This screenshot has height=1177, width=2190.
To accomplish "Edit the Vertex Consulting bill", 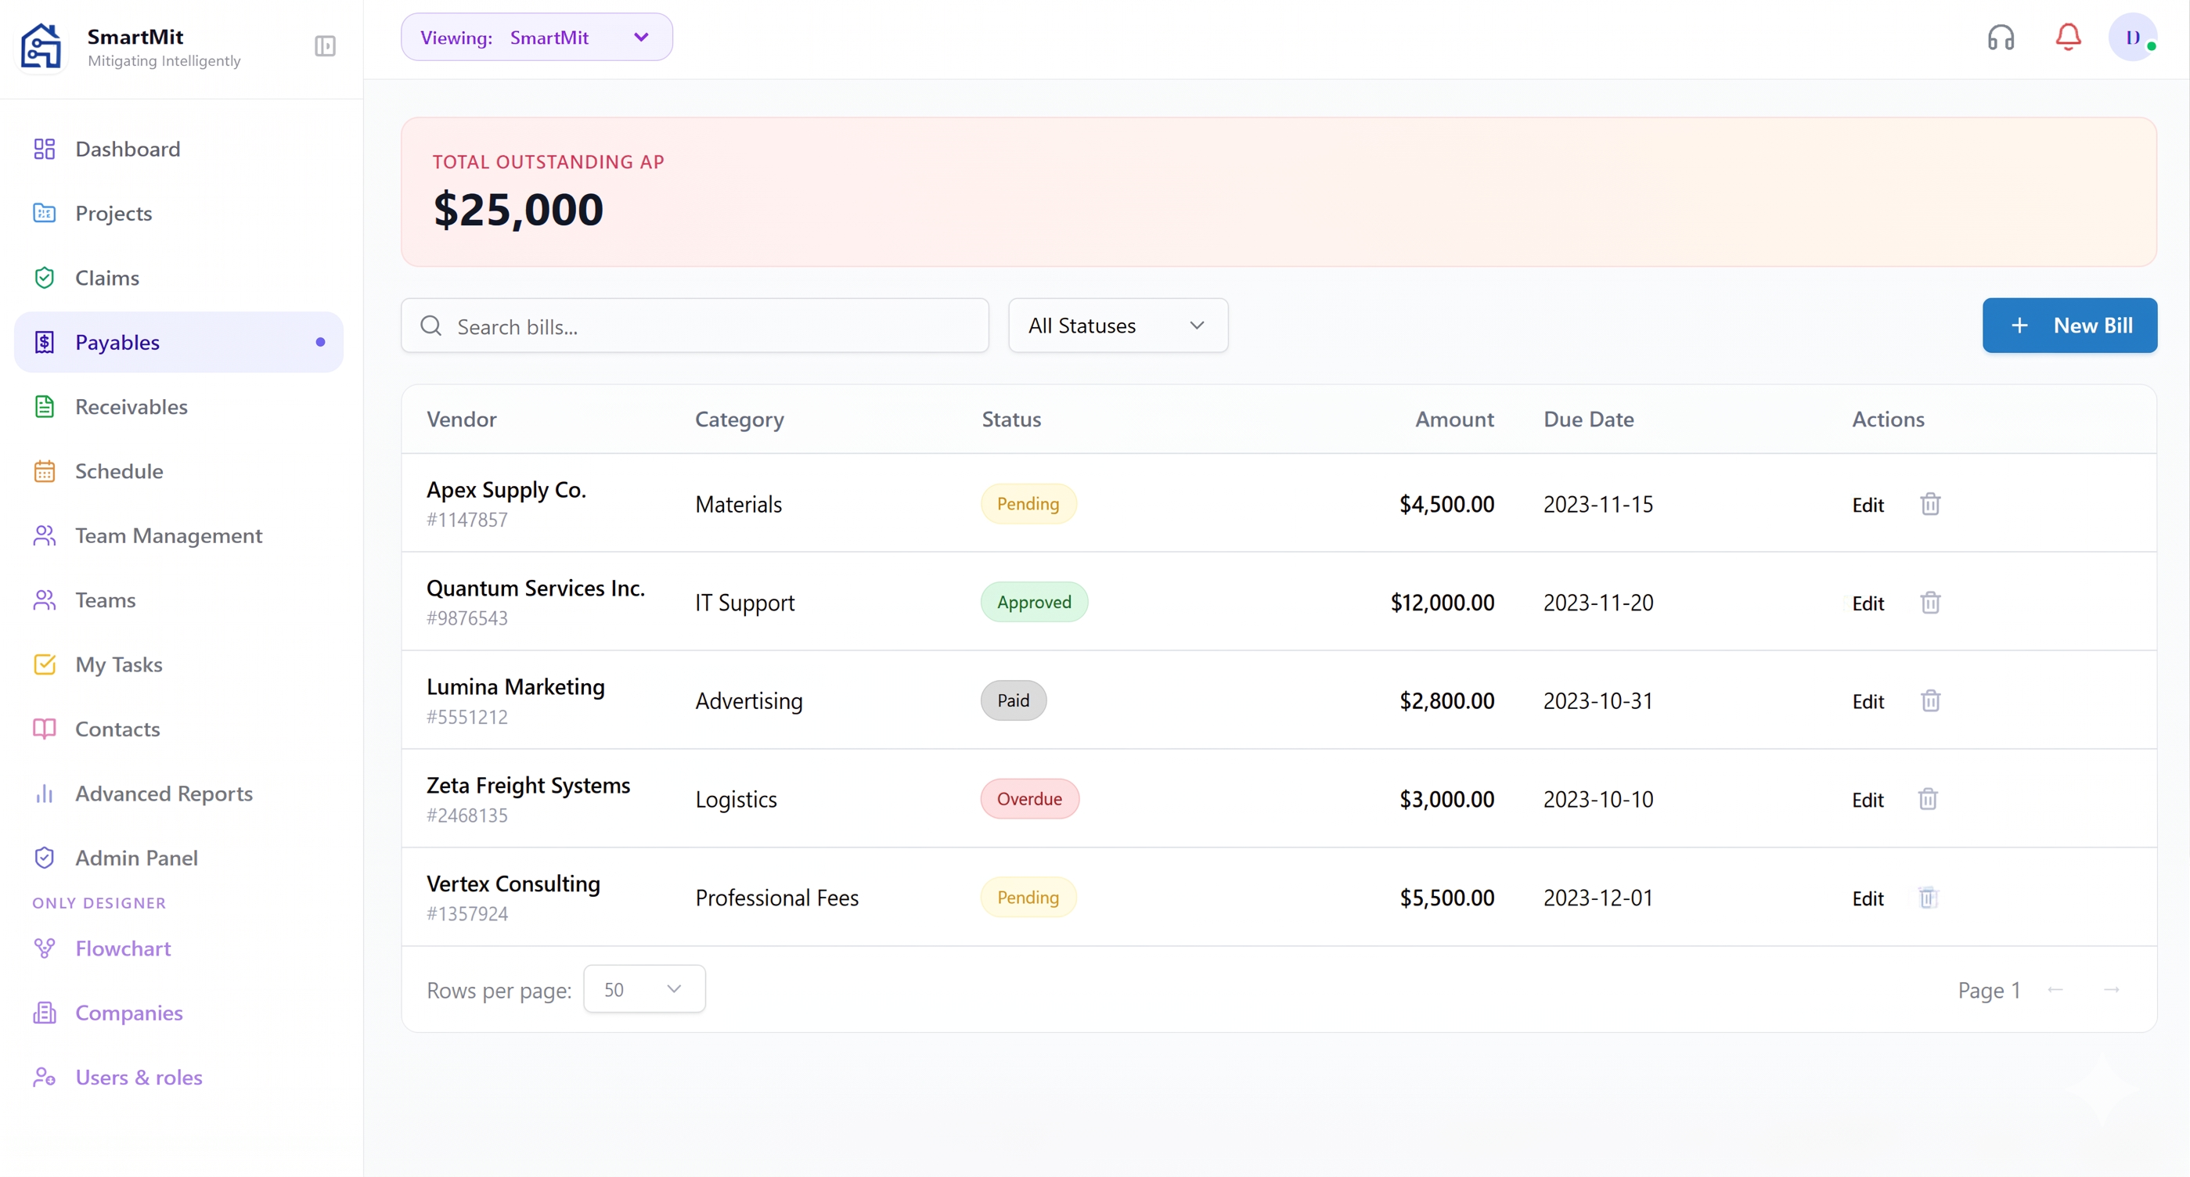I will pyautogui.click(x=1867, y=899).
